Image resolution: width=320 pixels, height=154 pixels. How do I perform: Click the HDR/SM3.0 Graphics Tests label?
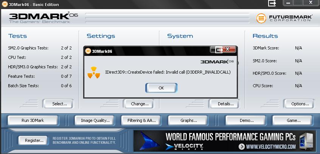click(33, 67)
